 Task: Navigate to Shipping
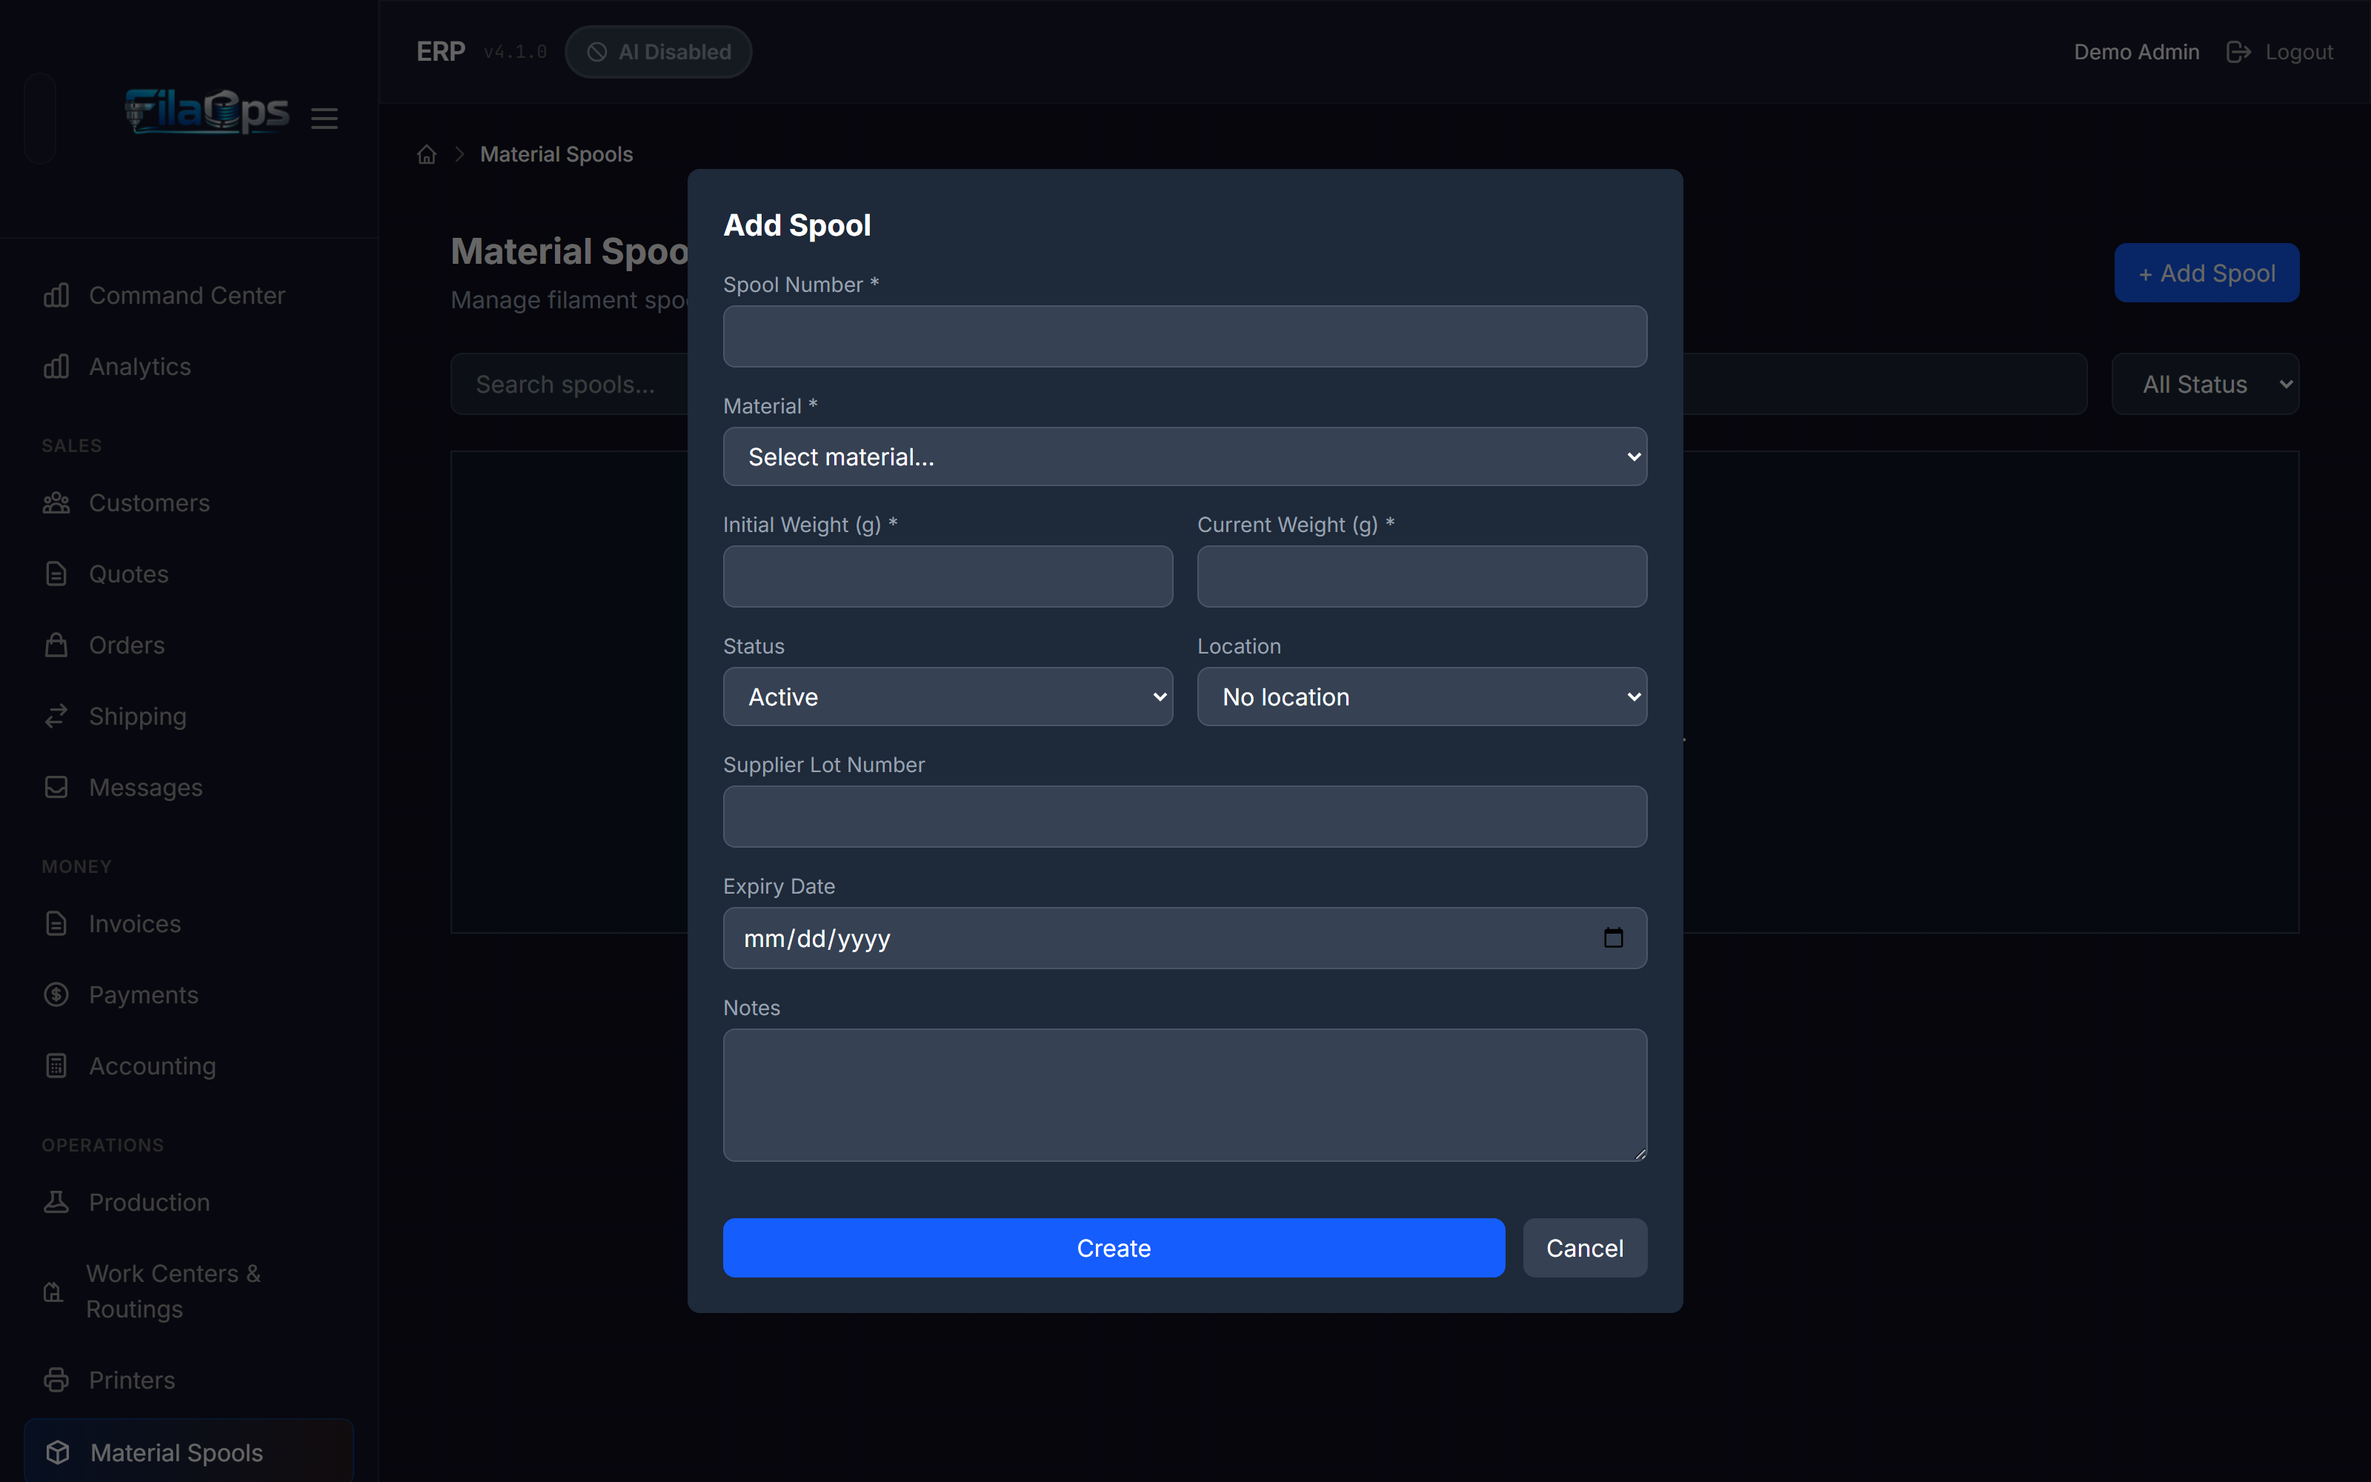coord(188,717)
